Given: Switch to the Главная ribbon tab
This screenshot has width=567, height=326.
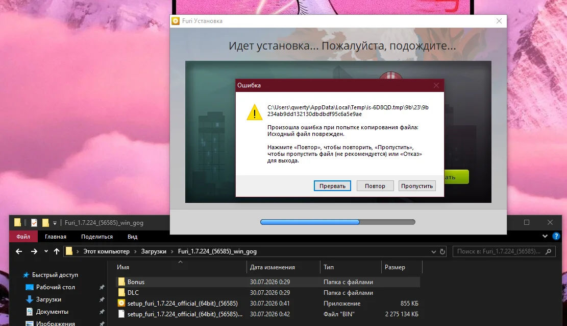Looking at the screenshot, I should [x=55, y=237].
